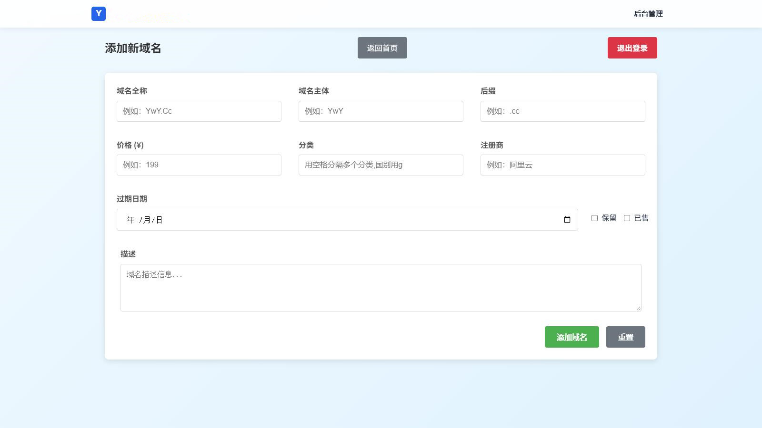The height and width of the screenshot is (428, 762).
Task: Click the 描述 textarea resize handle
Action: [x=638, y=308]
